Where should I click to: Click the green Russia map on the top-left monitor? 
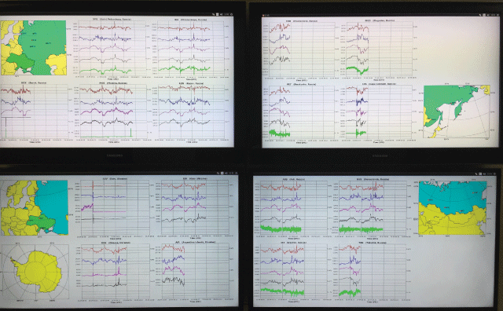(x=33, y=48)
